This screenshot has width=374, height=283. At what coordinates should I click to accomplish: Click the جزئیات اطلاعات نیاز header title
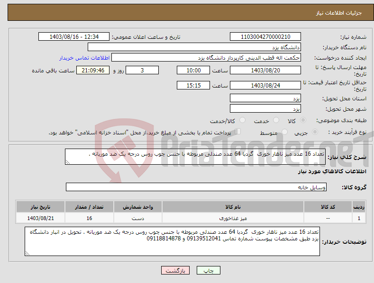tap(339, 13)
